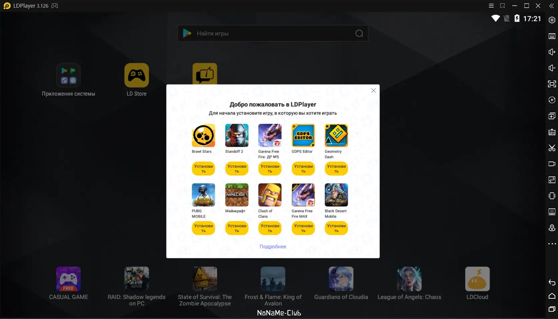Go to Android home screen
Viewport: 558px width, 319px height.
click(552, 296)
